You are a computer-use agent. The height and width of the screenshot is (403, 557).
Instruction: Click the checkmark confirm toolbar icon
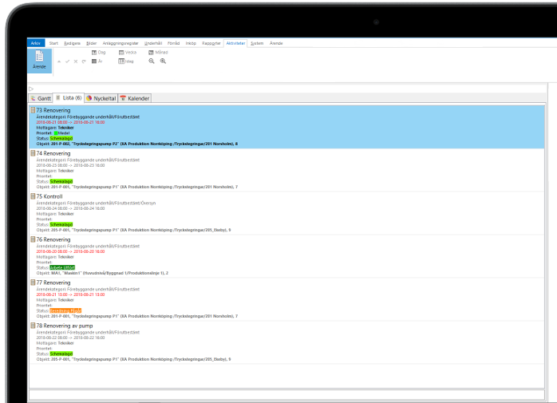(x=67, y=61)
